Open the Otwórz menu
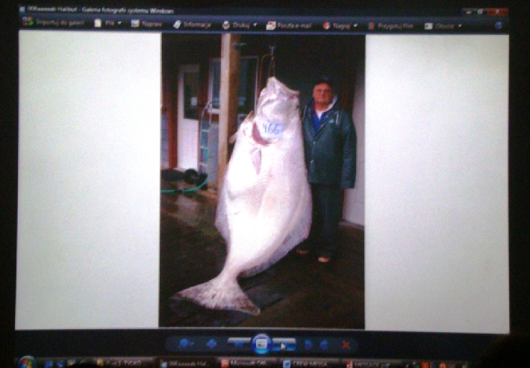The image size is (530, 368). click(443, 26)
